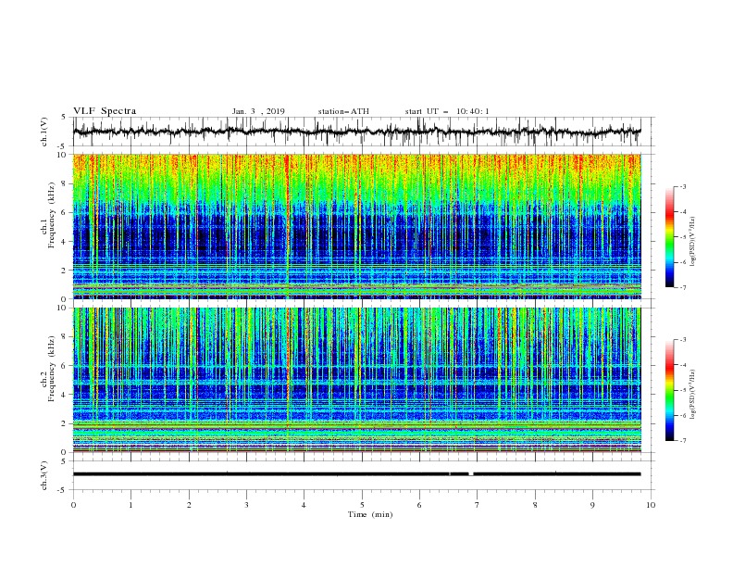Click the 'Time (min)' axis title

click(x=370, y=514)
